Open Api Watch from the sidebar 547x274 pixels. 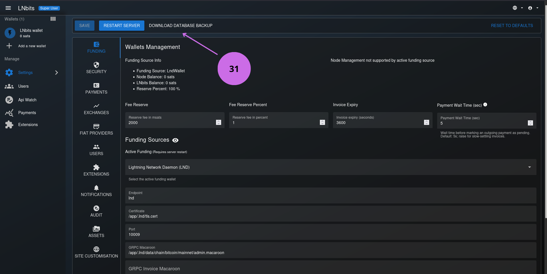click(x=27, y=100)
